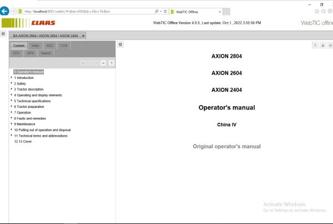Expand the 2 Safety chapter arrow
This screenshot has height=224, width=333.
pos(12,83)
